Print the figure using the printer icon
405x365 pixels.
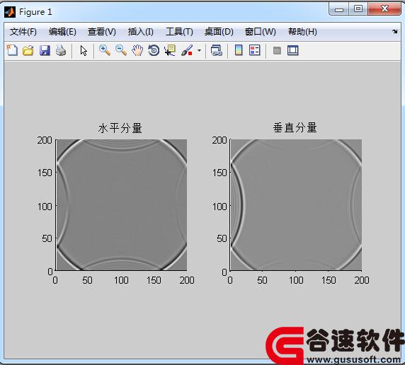(x=61, y=50)
